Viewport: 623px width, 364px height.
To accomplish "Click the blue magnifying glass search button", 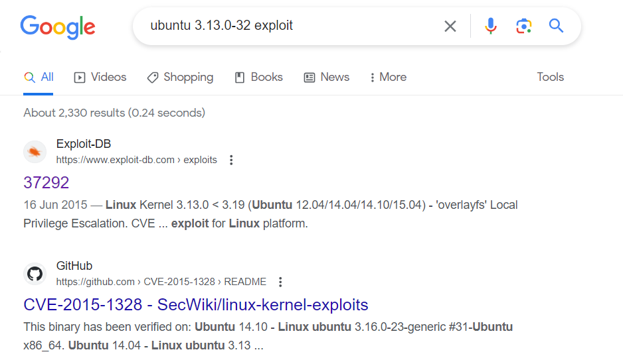I will (x=556, y=27).
